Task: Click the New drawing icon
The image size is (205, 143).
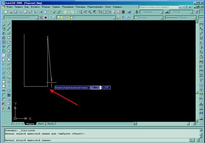Action: click(6, 12)
